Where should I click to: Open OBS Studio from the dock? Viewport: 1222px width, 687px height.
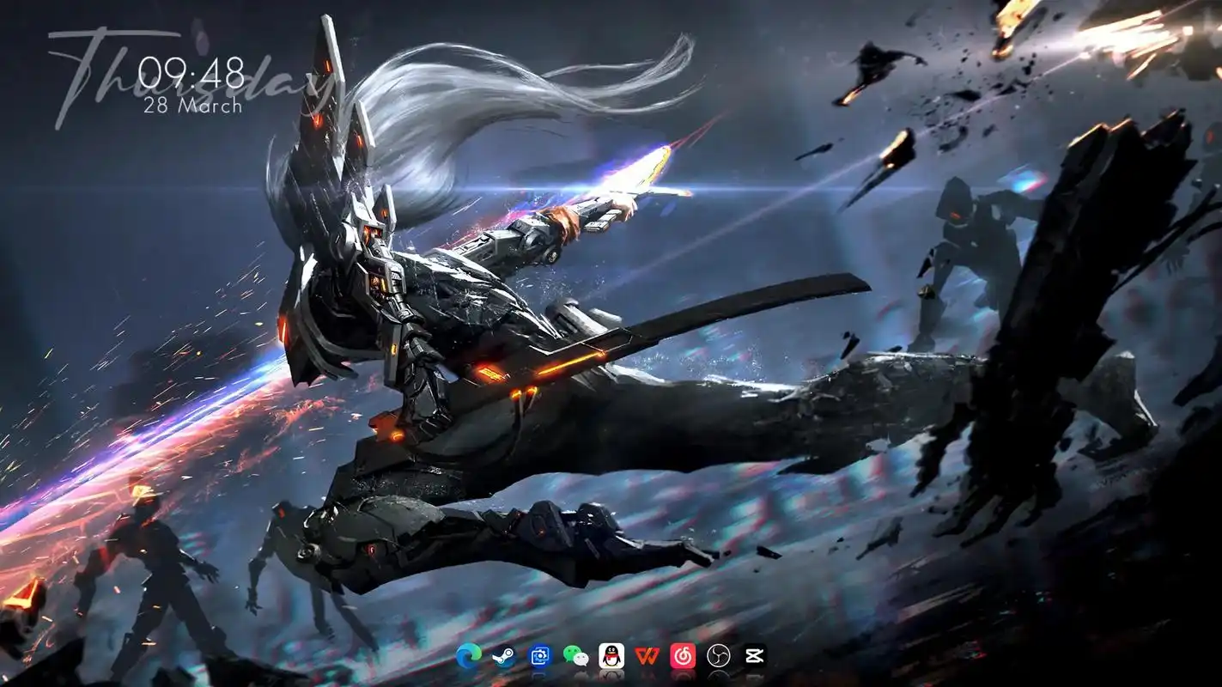click(x=718, y=656)
